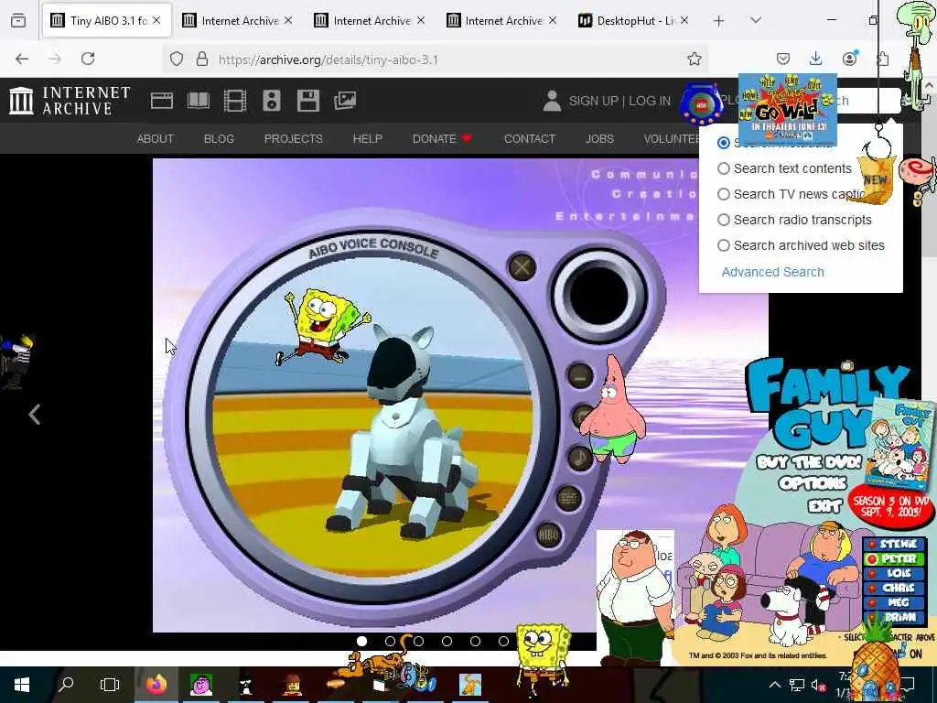Click the muted volume tray icon
937x703 pixels.
pyautogui.click(x=819, y=685)
